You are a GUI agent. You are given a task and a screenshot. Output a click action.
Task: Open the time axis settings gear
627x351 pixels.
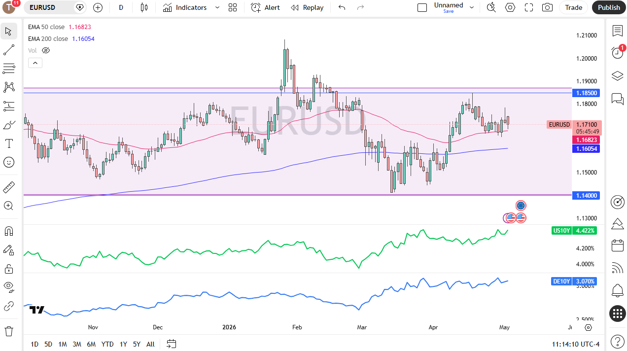pos(588,327)
